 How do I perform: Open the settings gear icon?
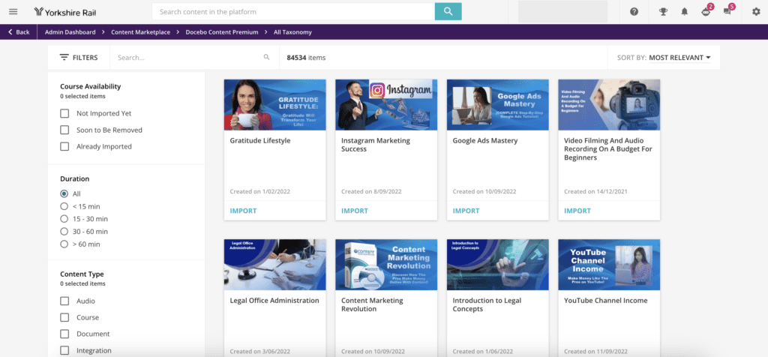(756, 12)
